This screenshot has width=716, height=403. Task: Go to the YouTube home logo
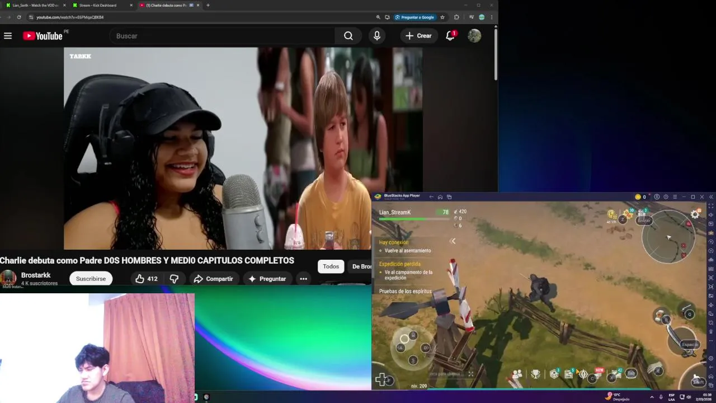tap(43, 36)
